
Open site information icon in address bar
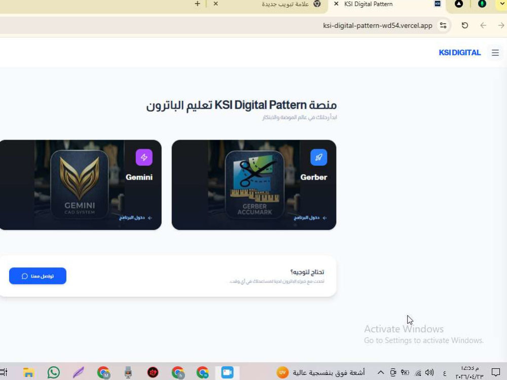click(443, 25)
